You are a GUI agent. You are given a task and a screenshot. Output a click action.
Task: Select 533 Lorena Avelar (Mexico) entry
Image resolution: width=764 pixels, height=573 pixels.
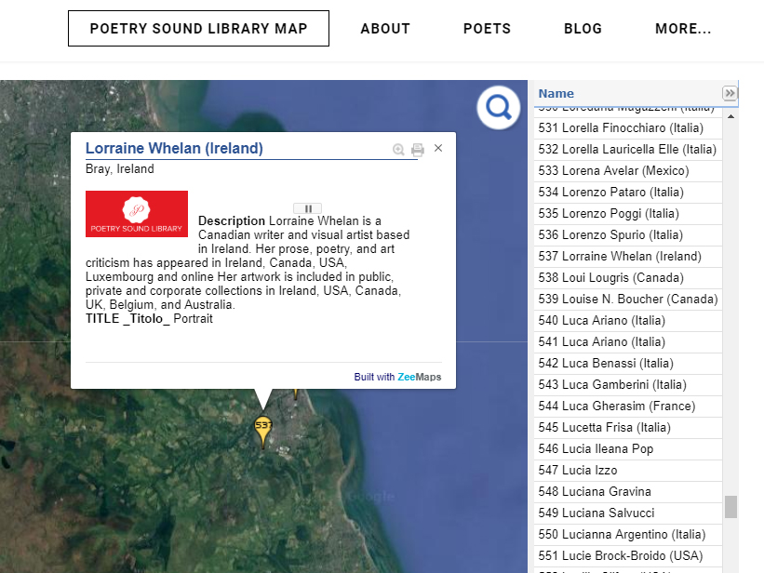[x=613, y=171]
